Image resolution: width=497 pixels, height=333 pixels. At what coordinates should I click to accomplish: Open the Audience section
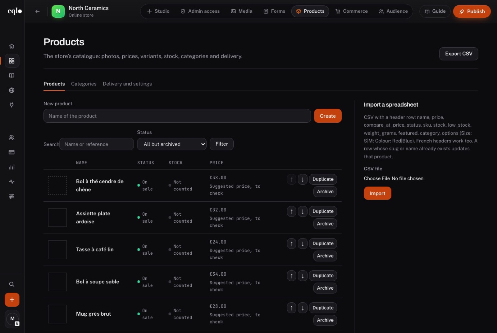[393, 11]
